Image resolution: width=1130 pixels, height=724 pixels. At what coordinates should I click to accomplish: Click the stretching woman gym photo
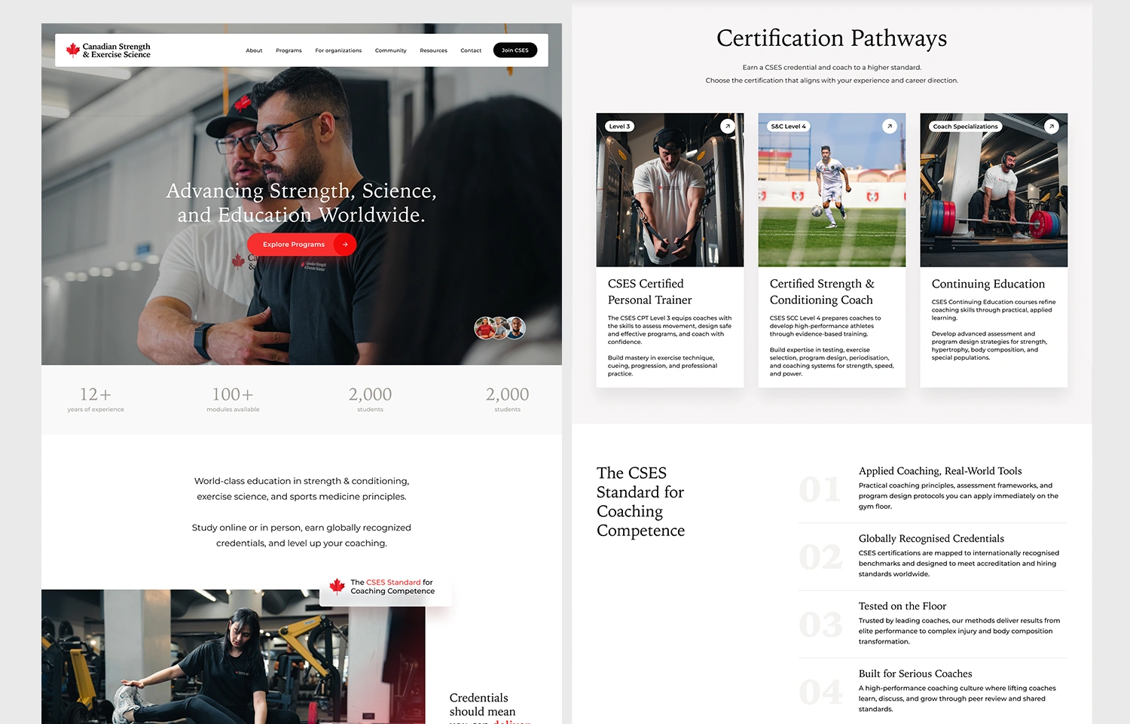coord(234,656)
